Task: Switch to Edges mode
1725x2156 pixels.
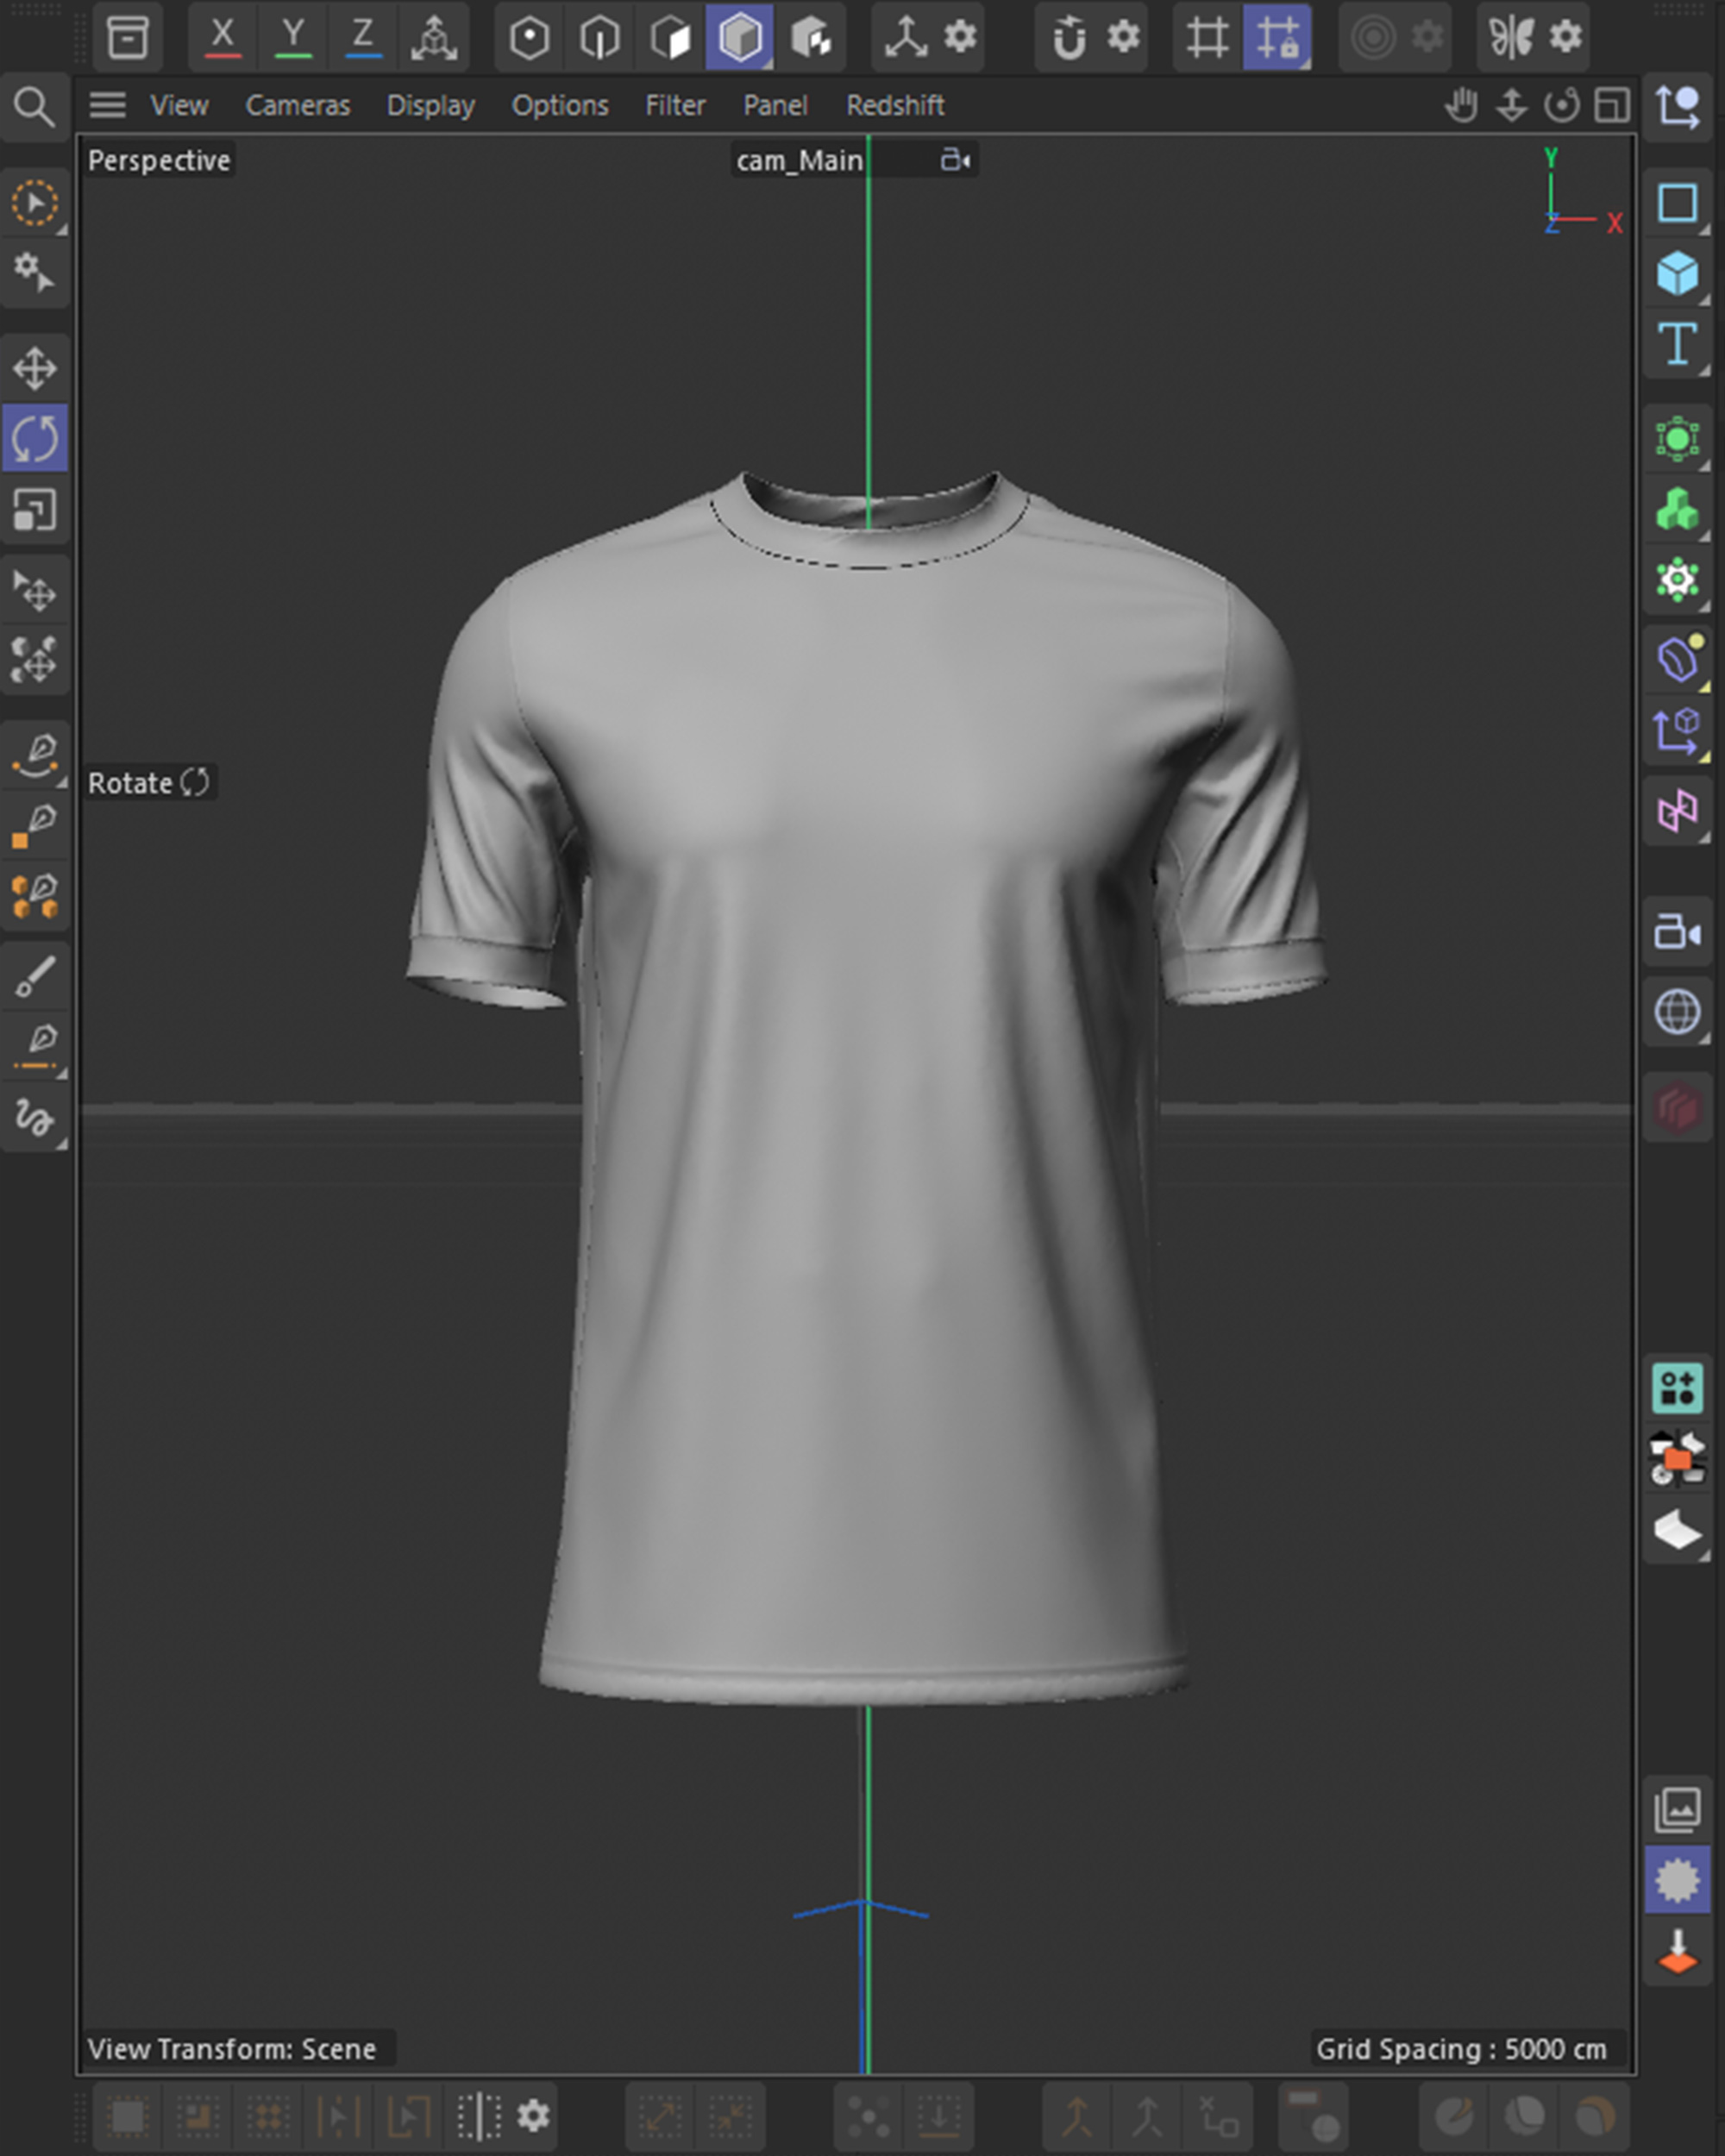Action: click(599, 37)
